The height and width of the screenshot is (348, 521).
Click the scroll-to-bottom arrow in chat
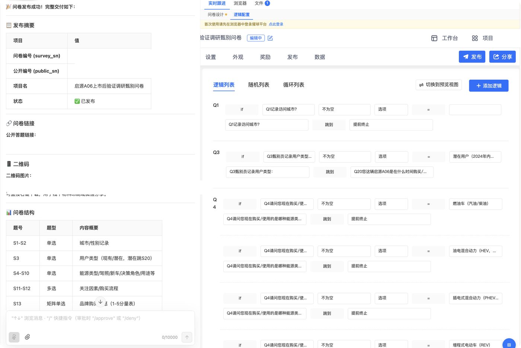tap(100, 302)
